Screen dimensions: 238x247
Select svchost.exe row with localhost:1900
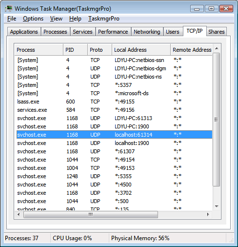(114, 143)
